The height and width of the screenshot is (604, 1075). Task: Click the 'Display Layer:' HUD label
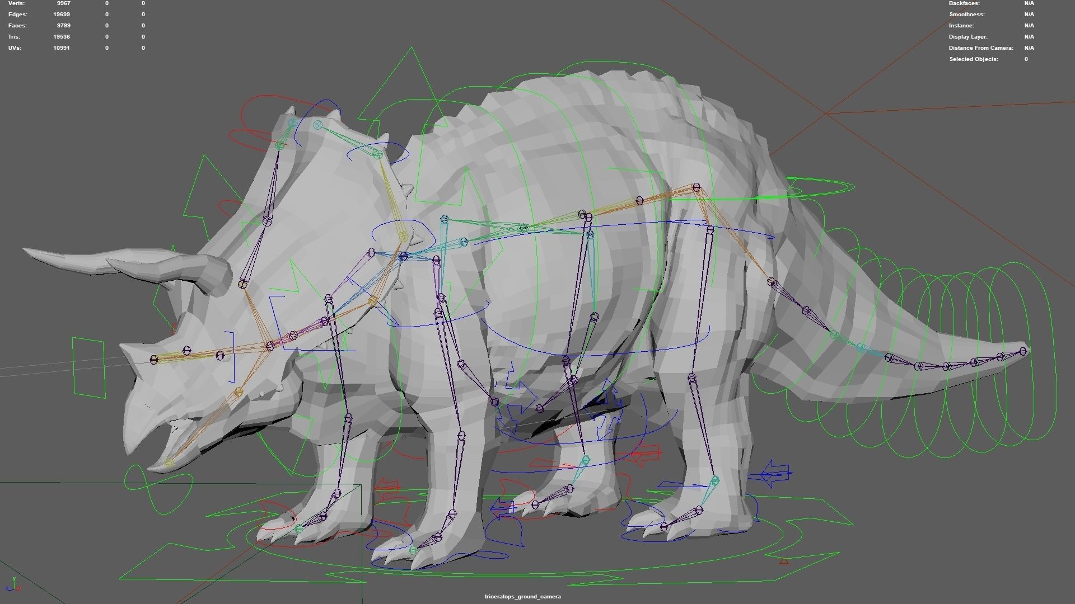968,37
